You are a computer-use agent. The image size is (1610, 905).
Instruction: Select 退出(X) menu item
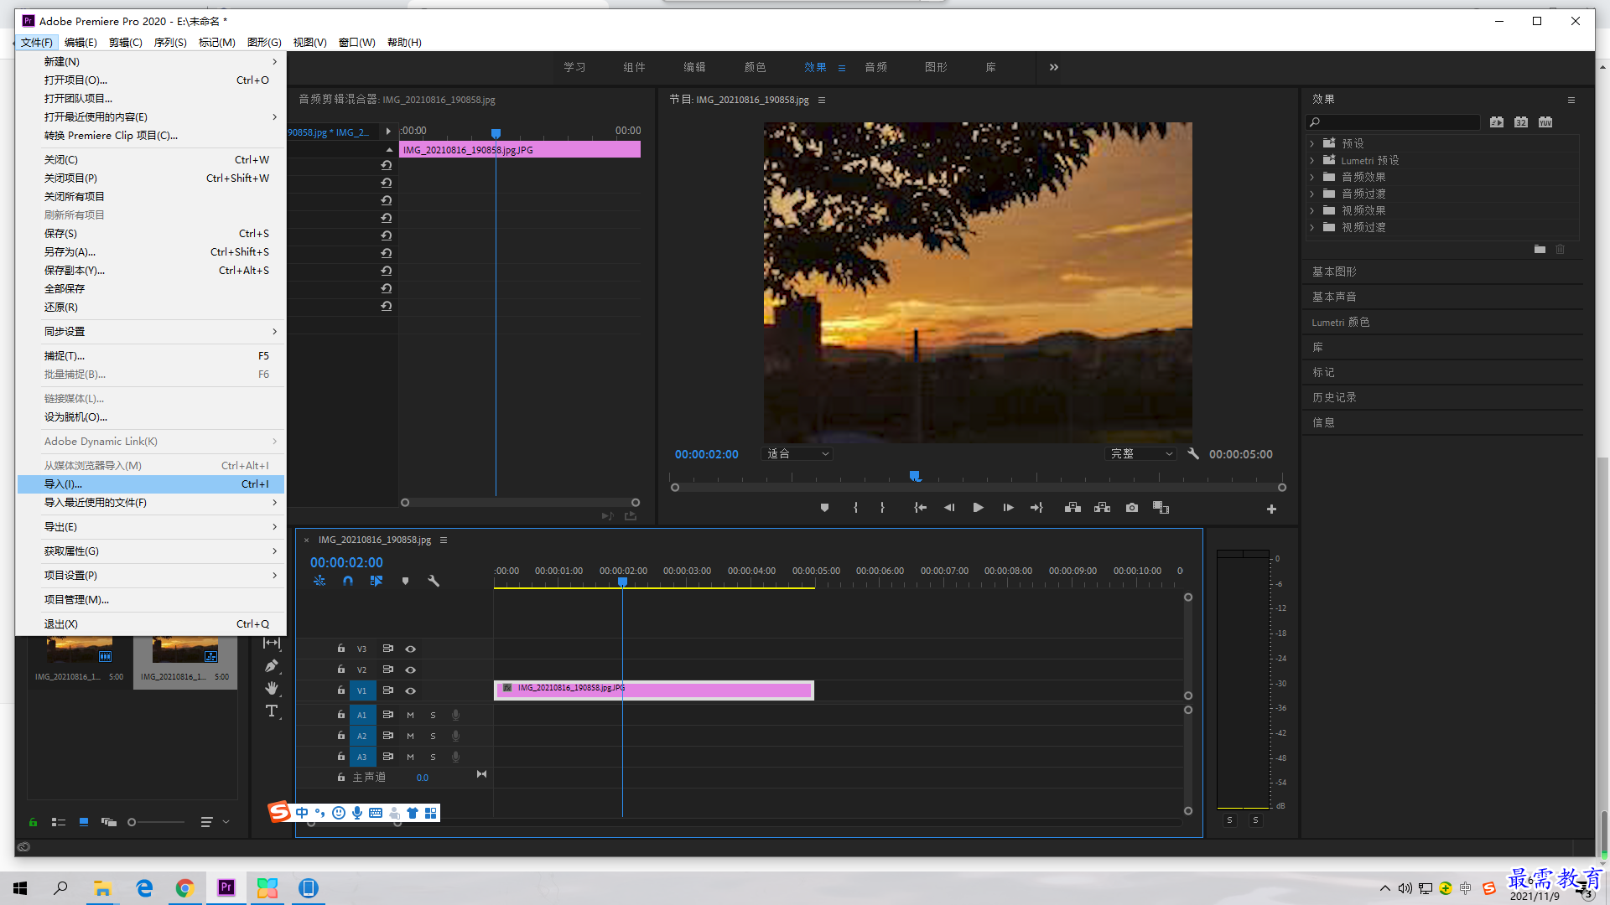pos(151,623)
